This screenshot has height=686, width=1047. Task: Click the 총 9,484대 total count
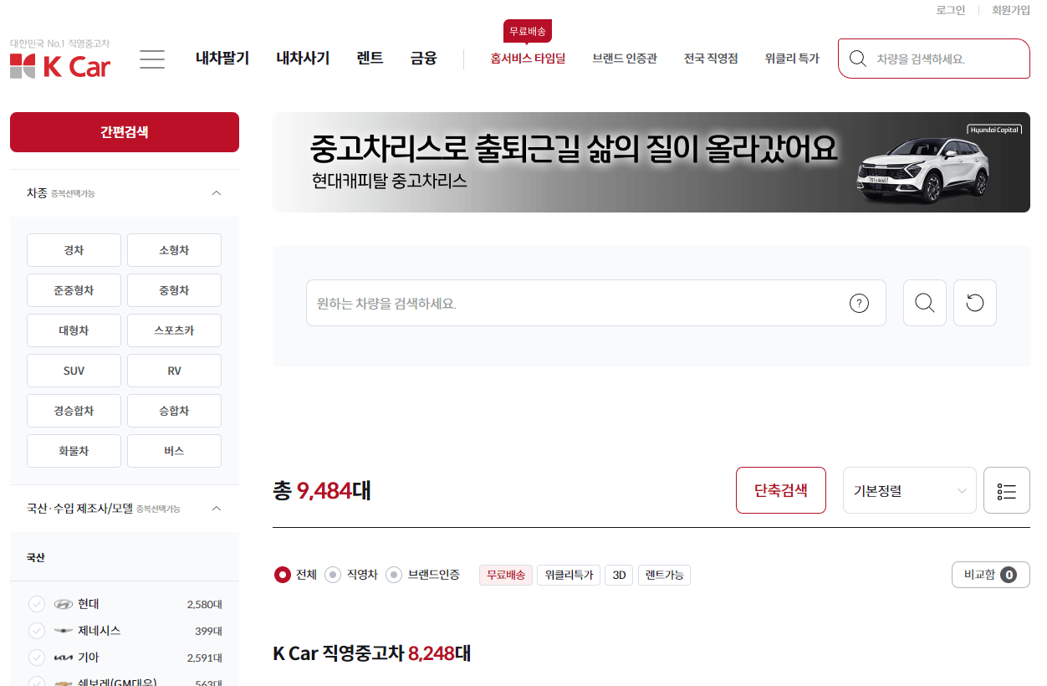click(x=322, y=490)
